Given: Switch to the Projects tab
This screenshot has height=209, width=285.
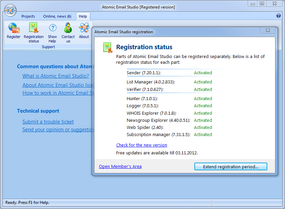Looking at the screenshot, I should pos(28,16).
